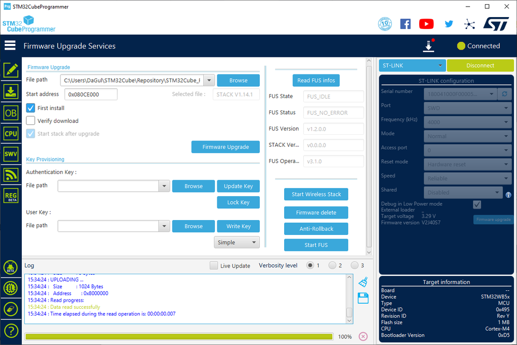Screen dimensions: 517x345
Task: Select verbosity level 3
Action: pyautogui.click(x=354, y=265)
